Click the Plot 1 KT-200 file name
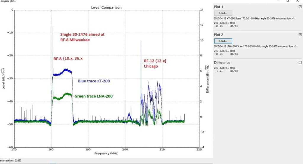This screenshot has width=303, height=164. tap(255, 18)
